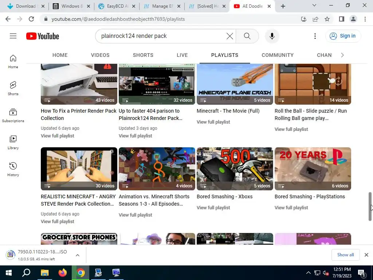
Task: View full playlist for Minecraft - The Movie
Action: pos(213,122)
